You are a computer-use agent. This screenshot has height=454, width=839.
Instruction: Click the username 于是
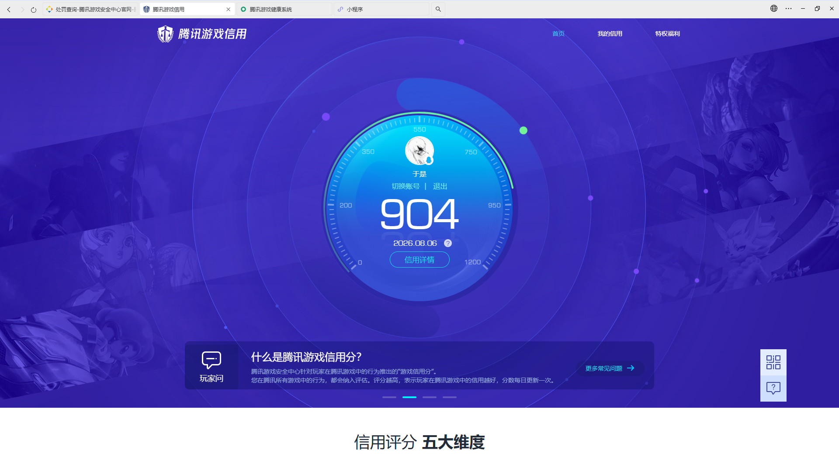coord(419,174)
